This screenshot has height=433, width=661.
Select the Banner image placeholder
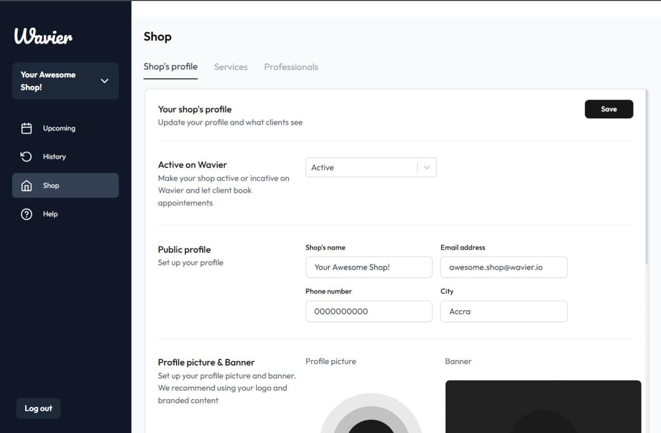click(543, 407)
